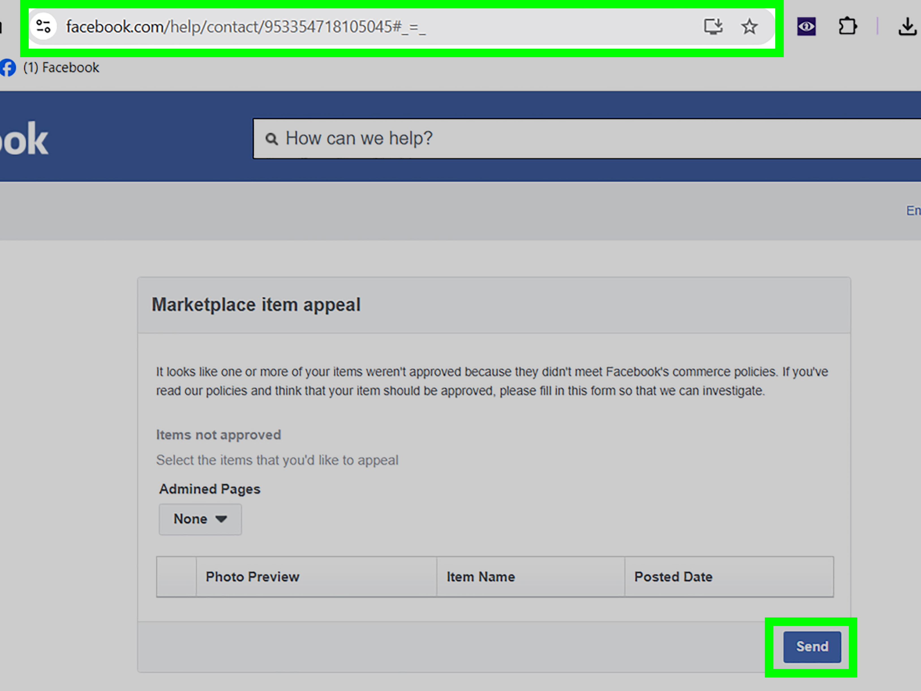Open the purple eye extension icon
Viewport: 921px width, 691px height.
[x=806, y=27]
